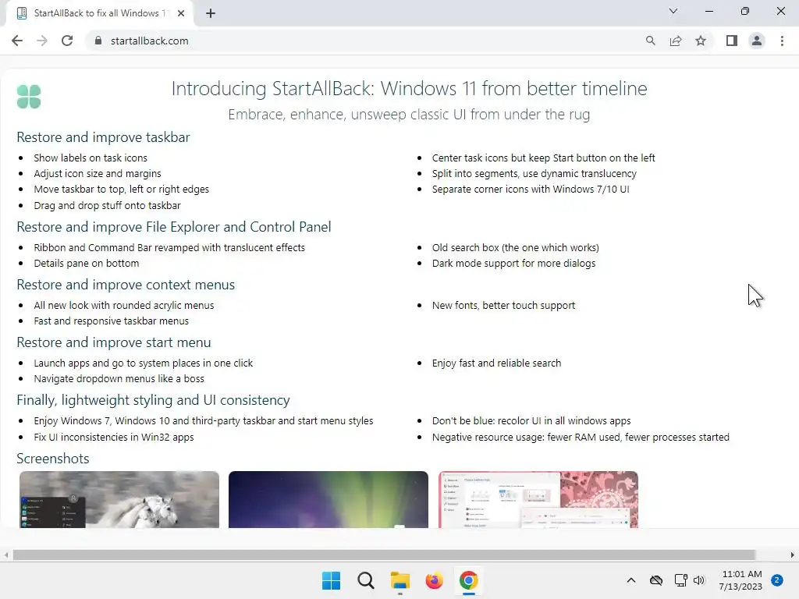Click "Dark mode support for more dialogs"
The image size is (799, 599).
tap(513, 264)
